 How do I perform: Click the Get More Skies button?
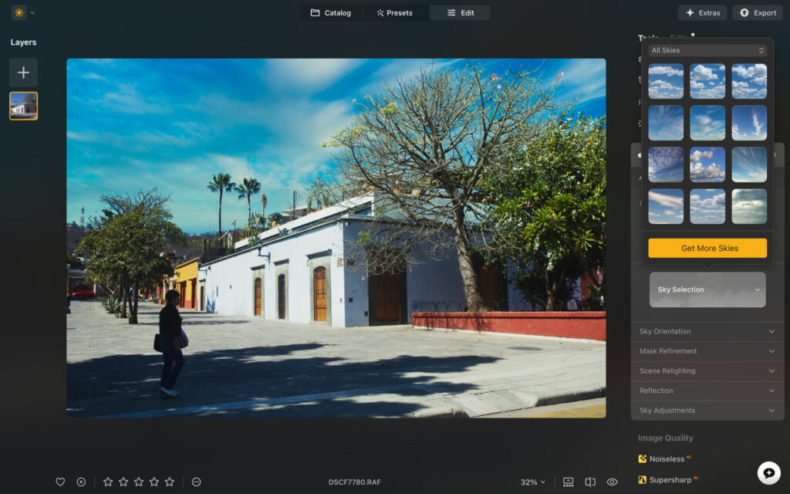pos(707,248)
